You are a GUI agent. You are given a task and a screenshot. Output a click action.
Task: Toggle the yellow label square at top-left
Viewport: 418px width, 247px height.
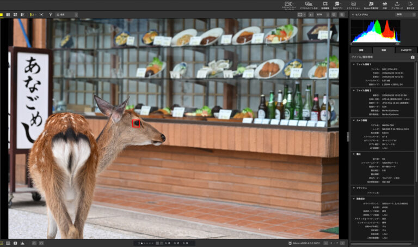(x=2, y=15)
